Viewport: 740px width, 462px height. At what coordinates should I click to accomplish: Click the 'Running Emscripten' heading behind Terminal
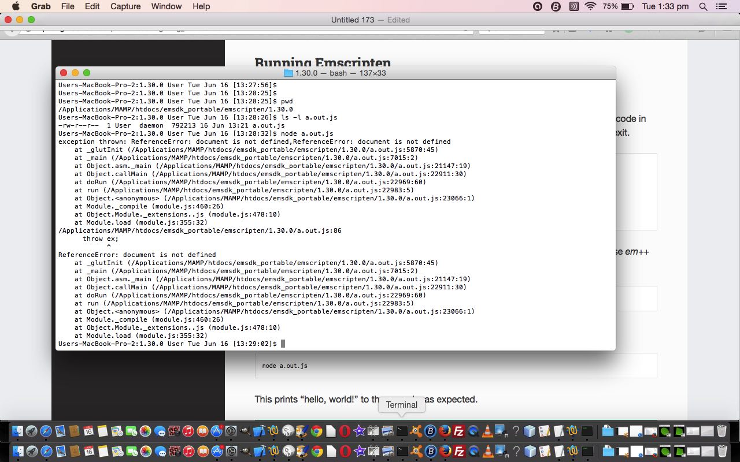pos(323,62)
